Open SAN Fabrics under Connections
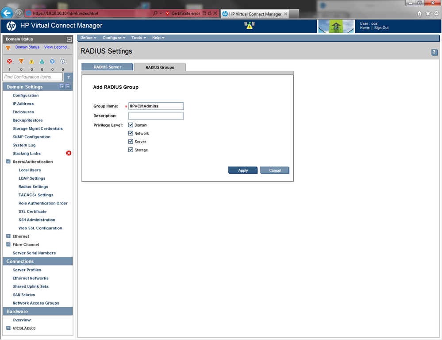The image size is (442, 340). [x=24, y=294]
